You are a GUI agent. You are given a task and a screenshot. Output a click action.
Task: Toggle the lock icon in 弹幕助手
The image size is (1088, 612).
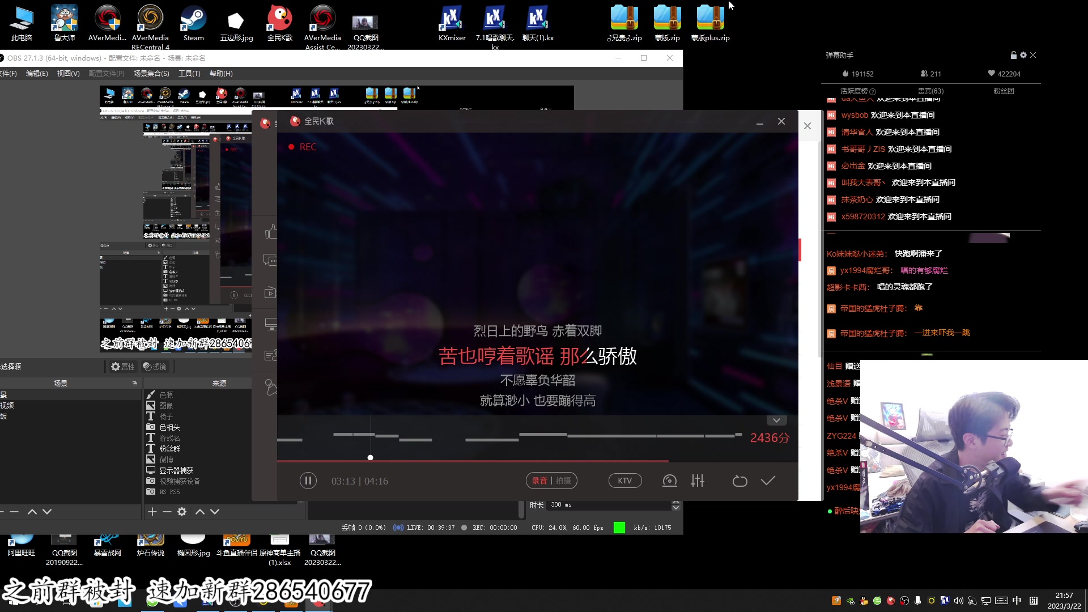click(1013, 55)
